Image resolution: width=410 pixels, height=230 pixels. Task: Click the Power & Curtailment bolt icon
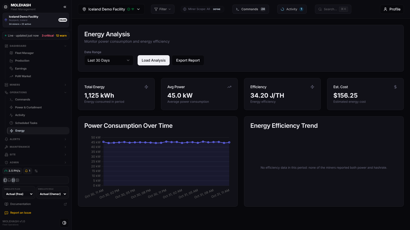[11, 107]
